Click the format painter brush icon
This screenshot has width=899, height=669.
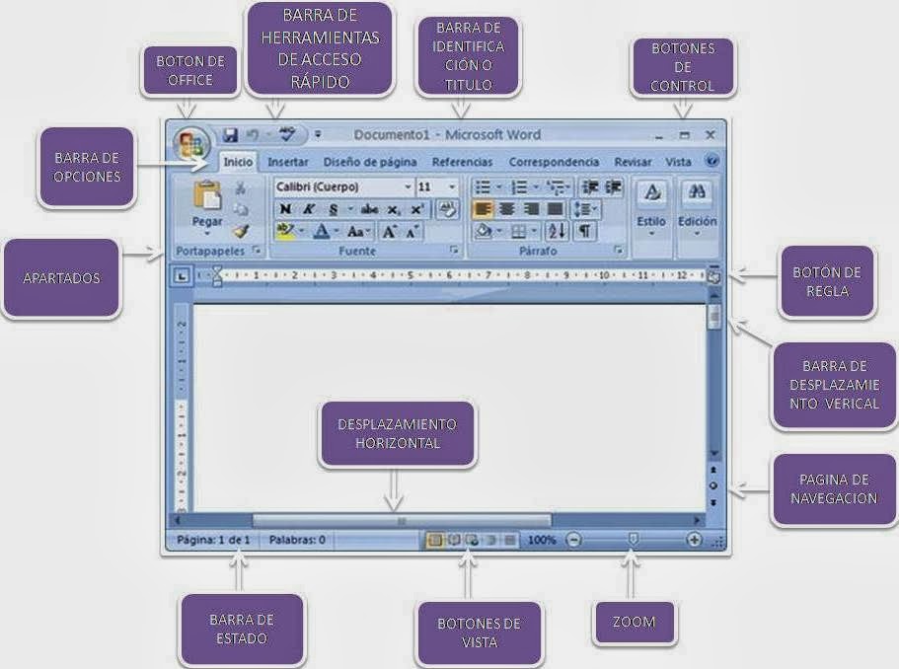coord(241,231)
